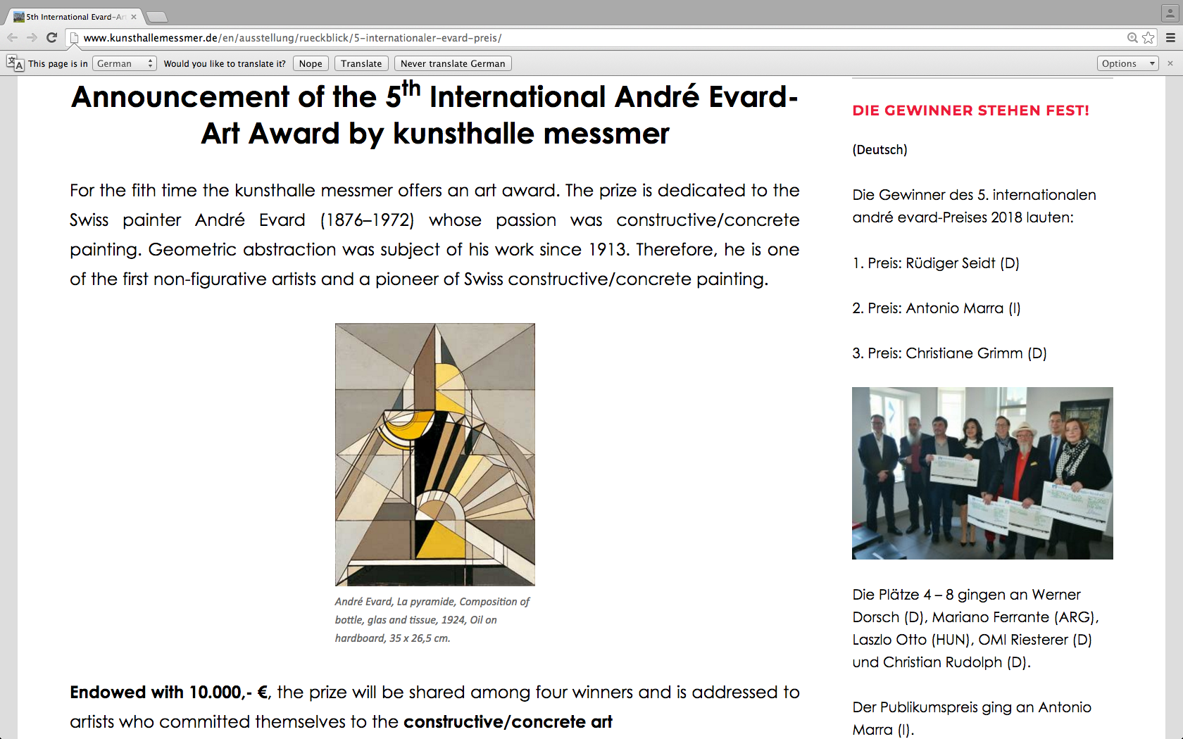The height and width of the screenshot is (739, 1183).
Task: Open the winners group photo
Action: [982, 473]
